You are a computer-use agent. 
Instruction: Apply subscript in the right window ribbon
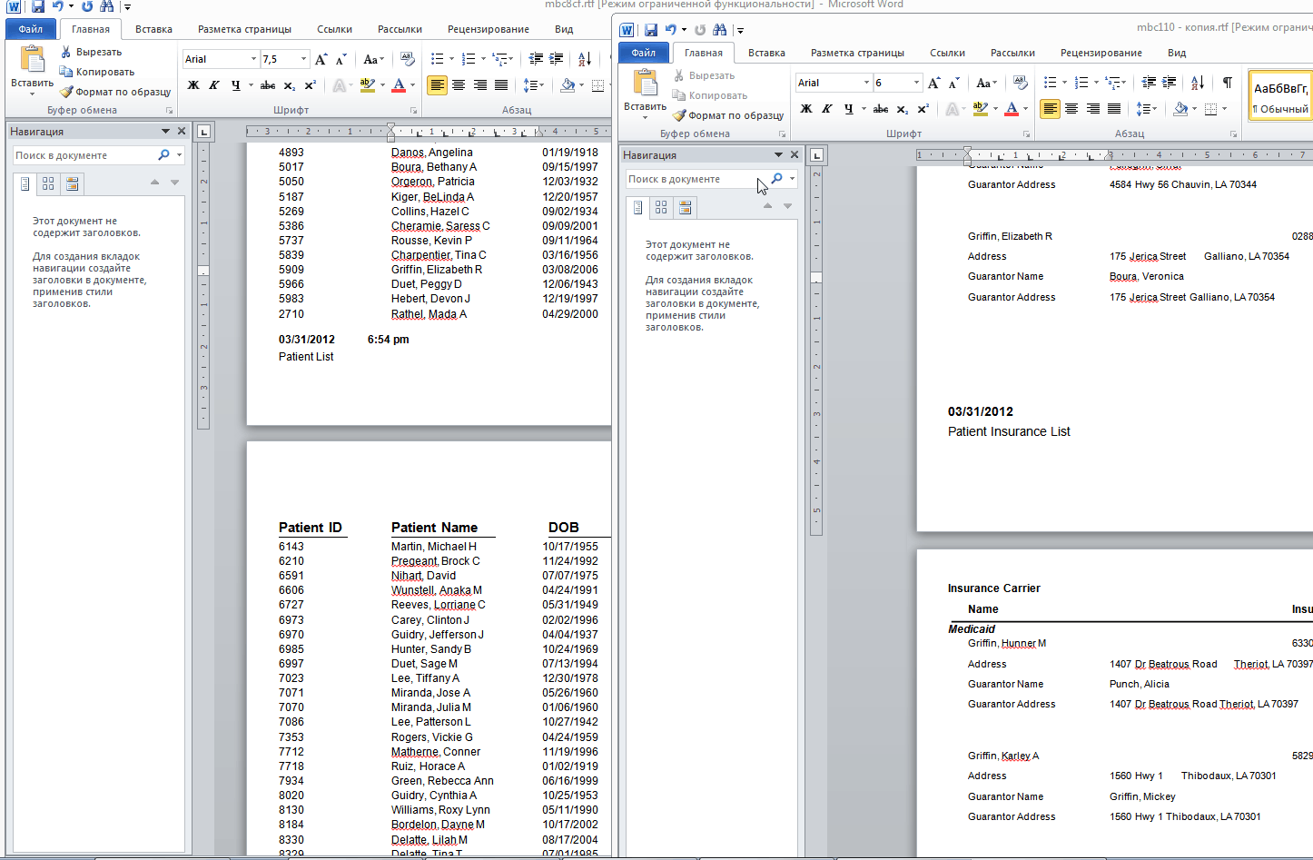click(x=903, y=109)
